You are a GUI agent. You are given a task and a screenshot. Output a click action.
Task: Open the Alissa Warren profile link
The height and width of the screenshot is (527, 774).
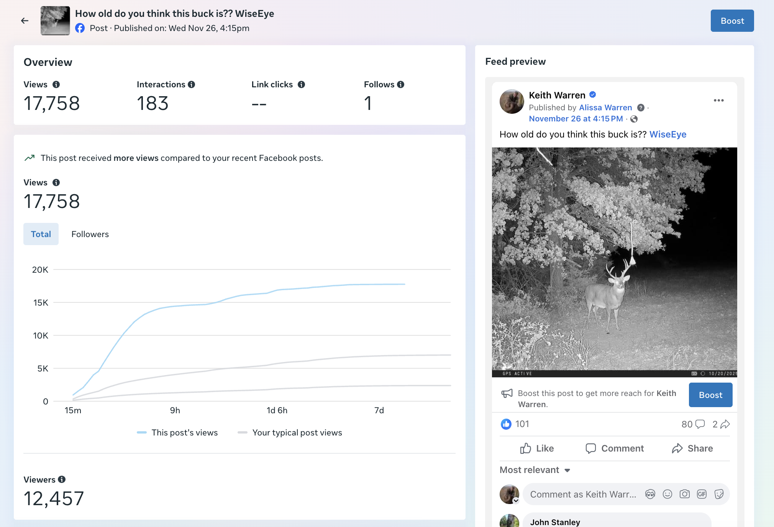(x=605, y=108)
